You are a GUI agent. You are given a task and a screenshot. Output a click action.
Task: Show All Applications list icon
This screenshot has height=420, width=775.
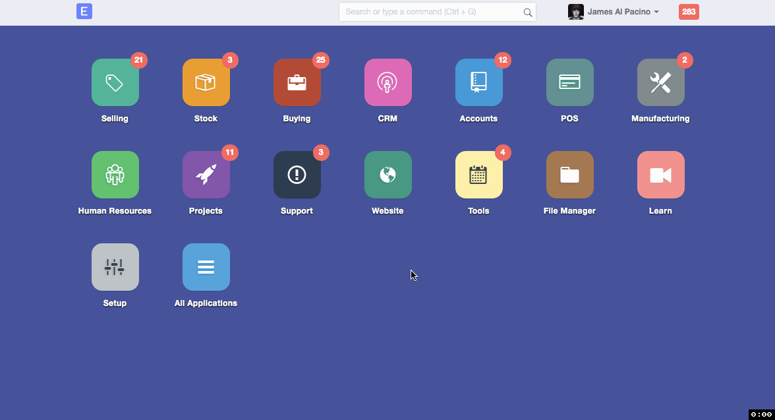tap(206, 267)
